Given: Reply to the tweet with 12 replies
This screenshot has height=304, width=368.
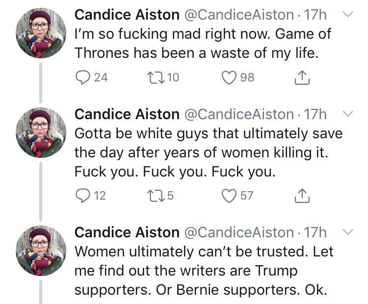Looking at the screenshot, I should pos(82,196).
